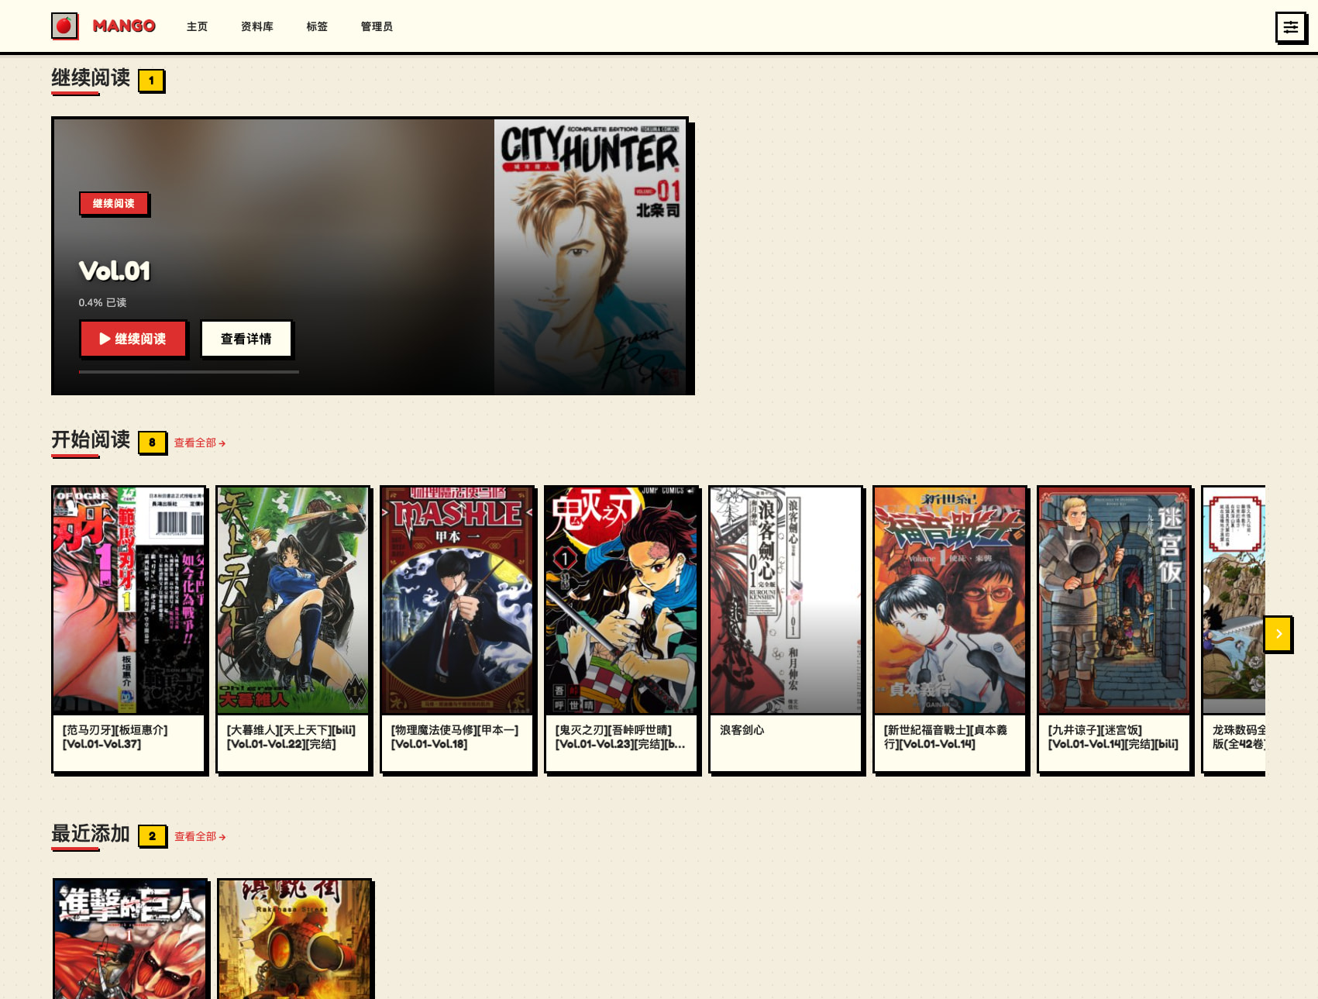Open the 迷宫饭 manga cover
This screenshot has width=1318, height=999.
[x=1114, y=600]
